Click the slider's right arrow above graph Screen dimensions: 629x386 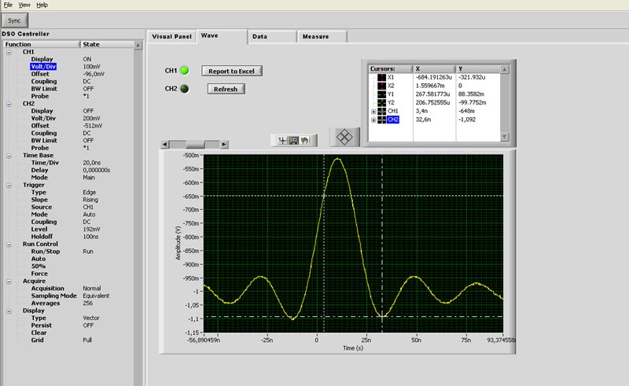(224, 145)
